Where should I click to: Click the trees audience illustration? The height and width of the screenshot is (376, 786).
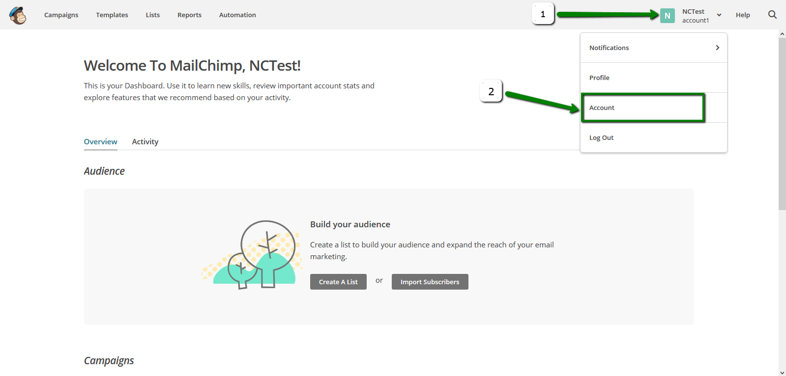(252, 254)
